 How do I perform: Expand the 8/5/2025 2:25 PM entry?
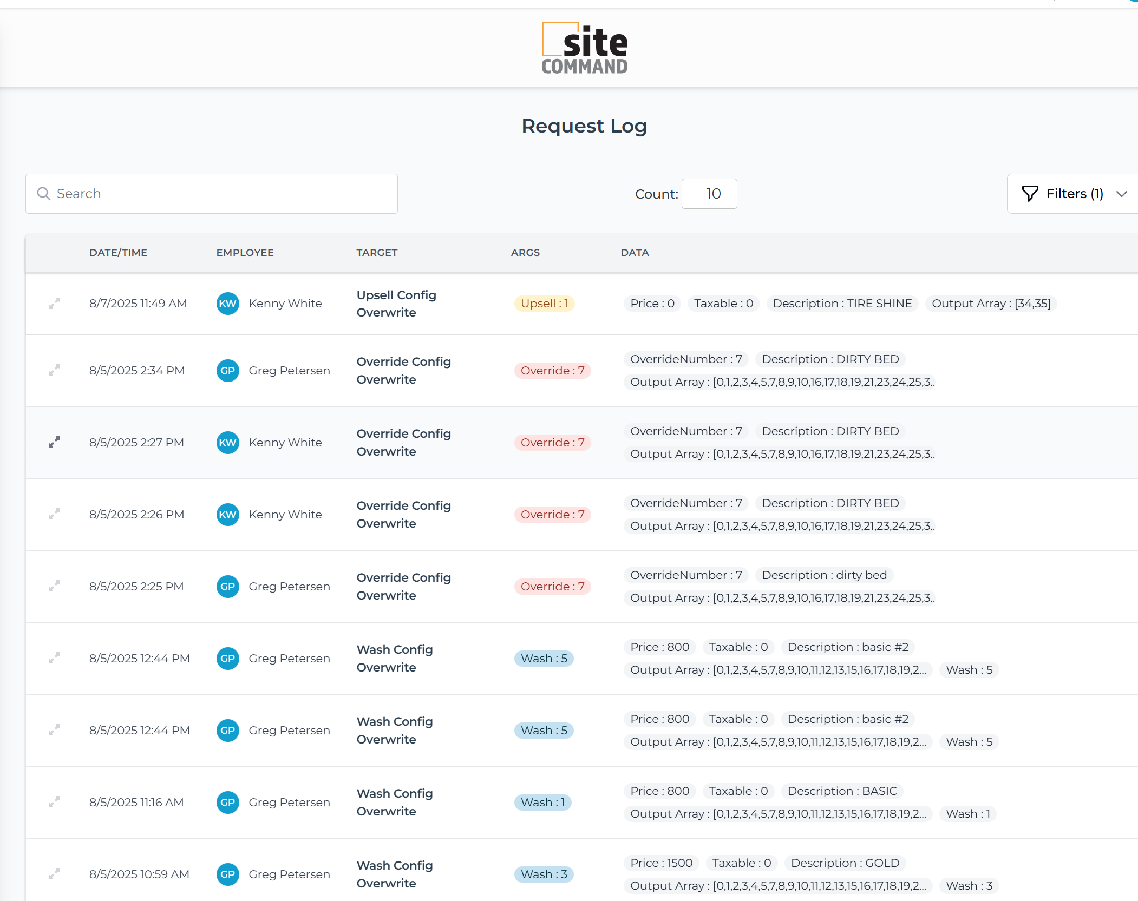pyautogui.click(x=54, y=586)
